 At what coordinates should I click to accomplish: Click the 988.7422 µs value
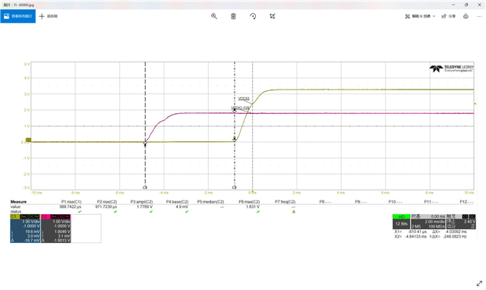coord(71,206)
